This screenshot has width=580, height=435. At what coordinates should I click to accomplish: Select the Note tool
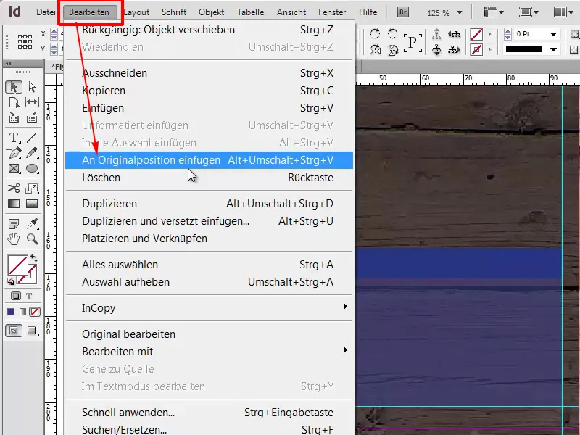pyautogui.click(x=14, y=224)
